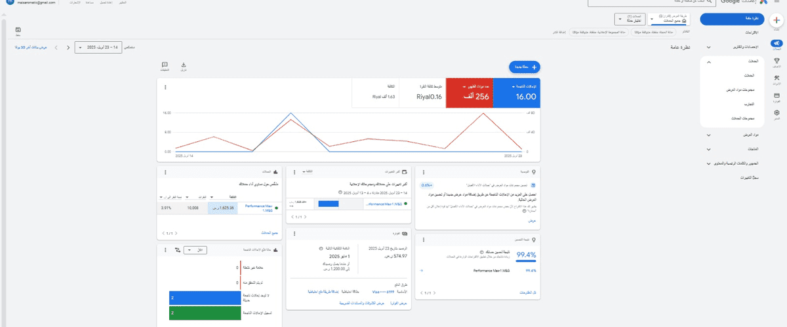Click the Feedback icon next to Download
The height and width of the screenshot is (327, 787).
coord(165,65)
